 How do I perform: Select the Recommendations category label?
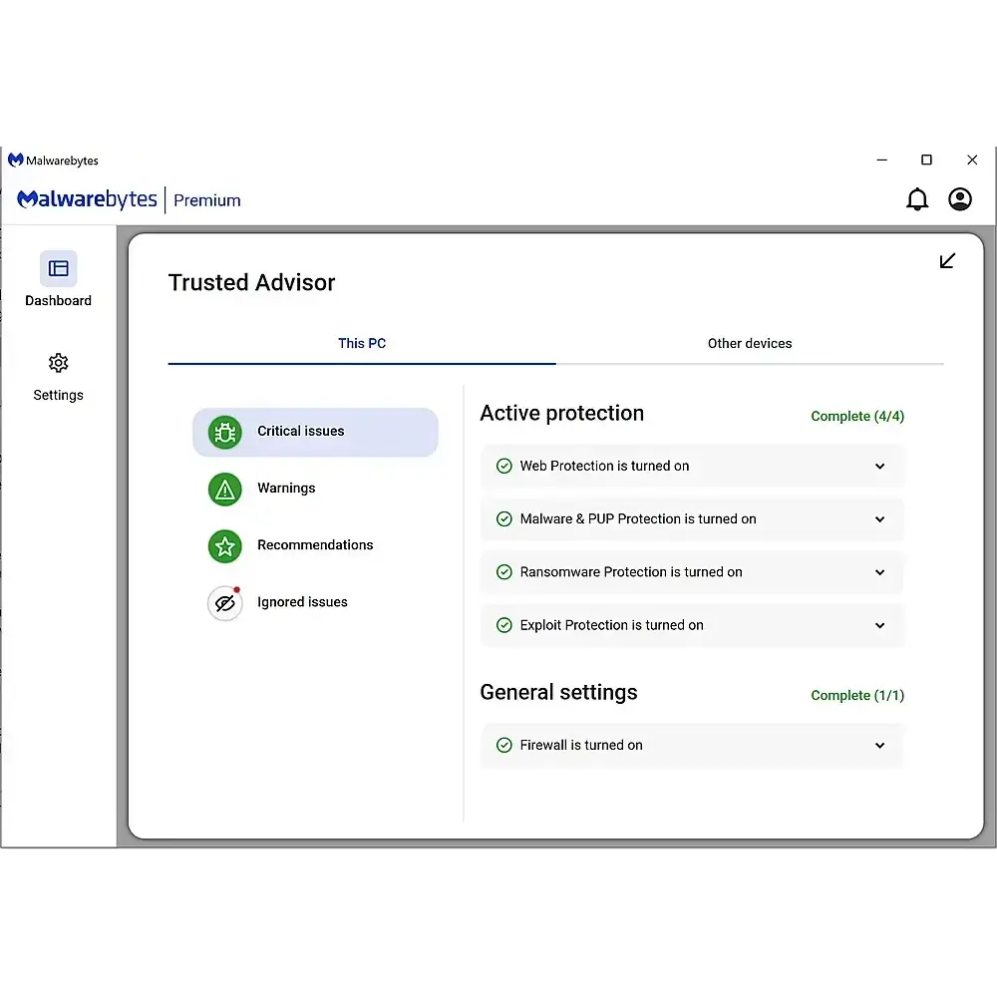pyautogui.click(x=315, y=545)
